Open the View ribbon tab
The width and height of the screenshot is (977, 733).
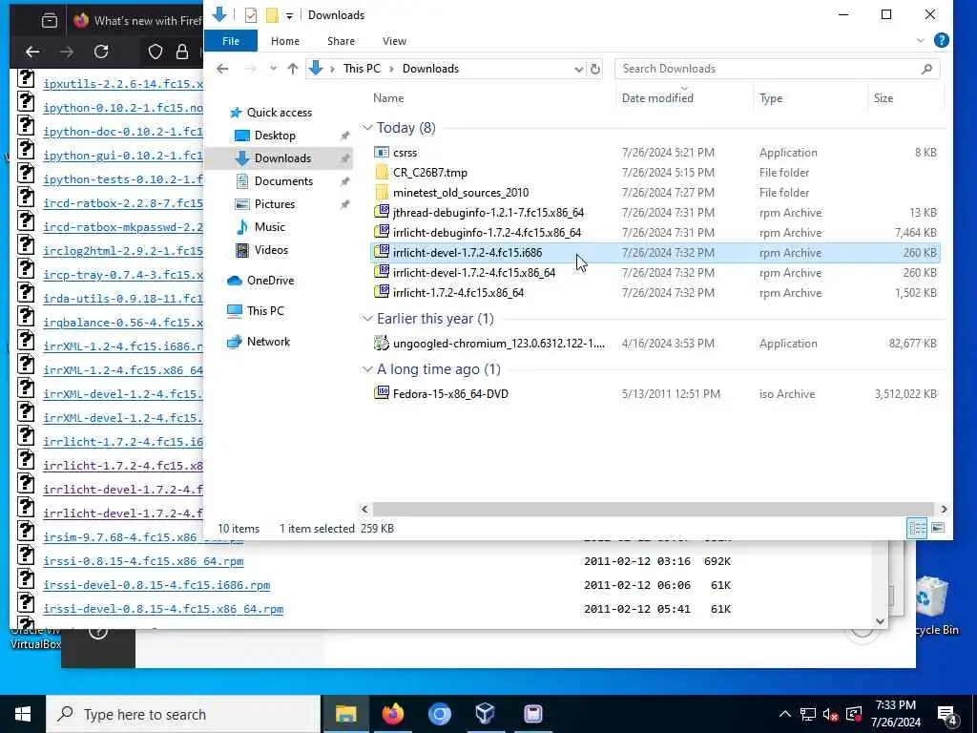(394, 41)
